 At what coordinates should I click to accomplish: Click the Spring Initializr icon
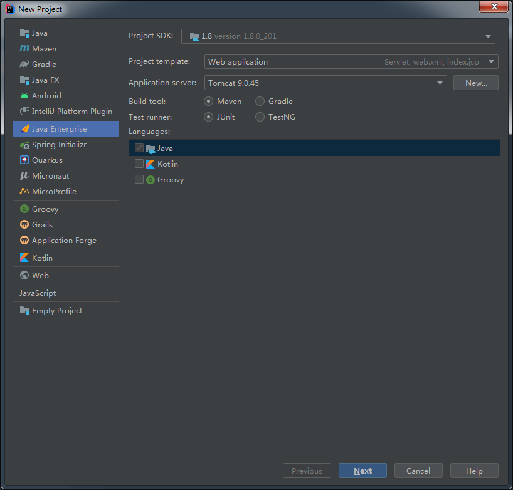tap(24, 145)
